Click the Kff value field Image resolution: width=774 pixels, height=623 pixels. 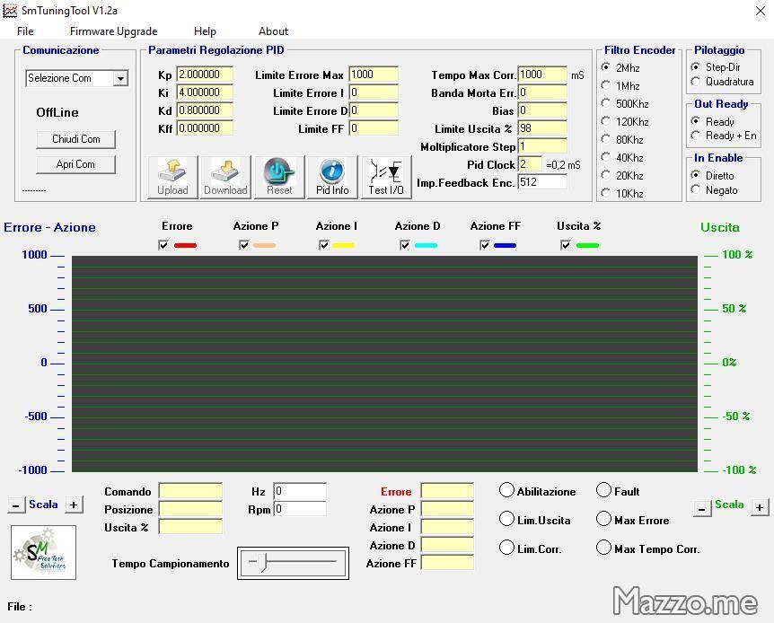pyautogui.click(x=205, y=128)
